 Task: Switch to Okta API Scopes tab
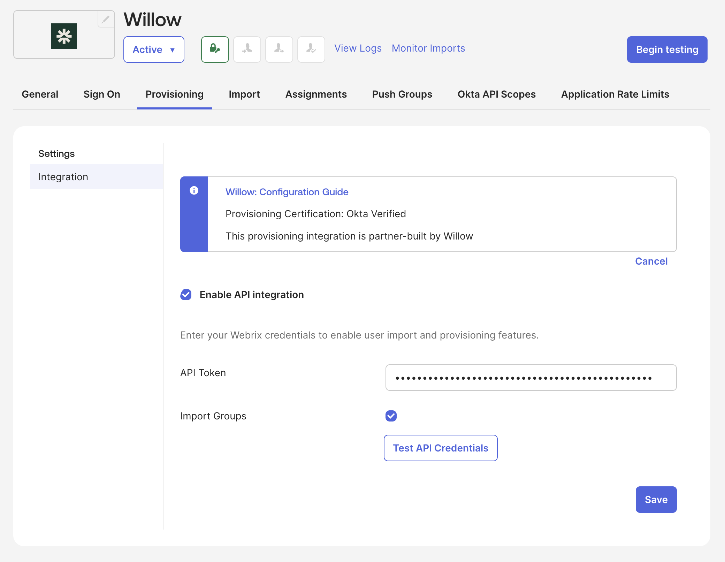[497, 94]
